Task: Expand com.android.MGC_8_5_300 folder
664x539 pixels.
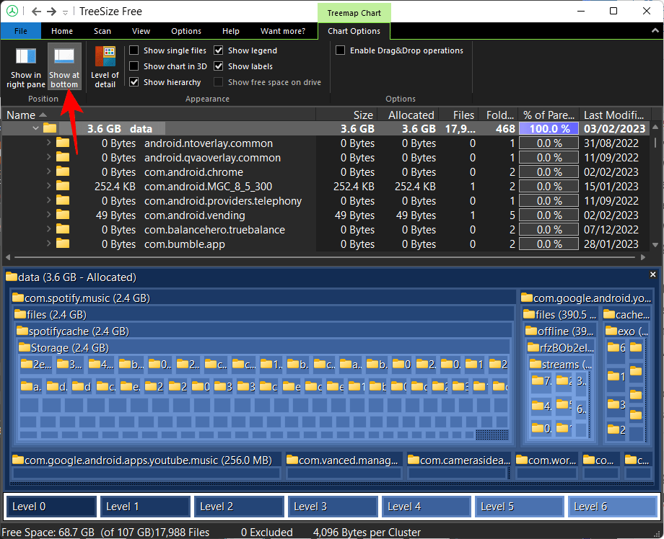Action: coord(48,186)
